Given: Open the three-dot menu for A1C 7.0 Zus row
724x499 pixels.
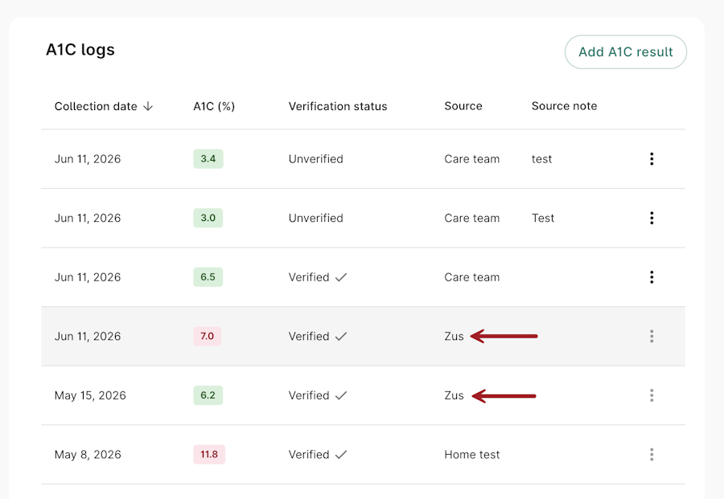Looking at the screenshot, I should [652, 336].
